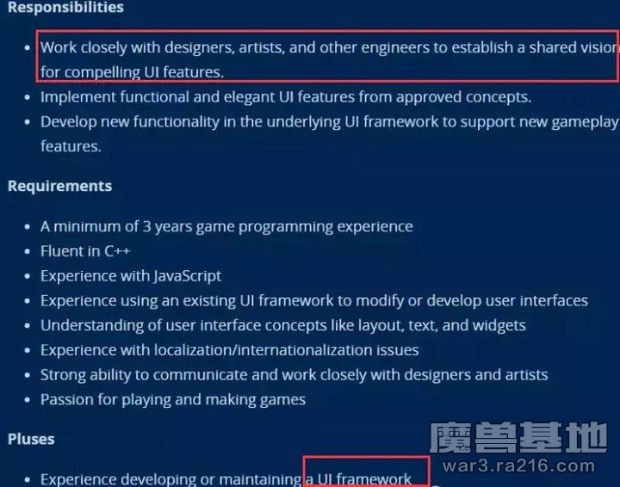620x487 pixels.
Task: Click "Understanding of user interface concepts" line
Action: point(282,325)
